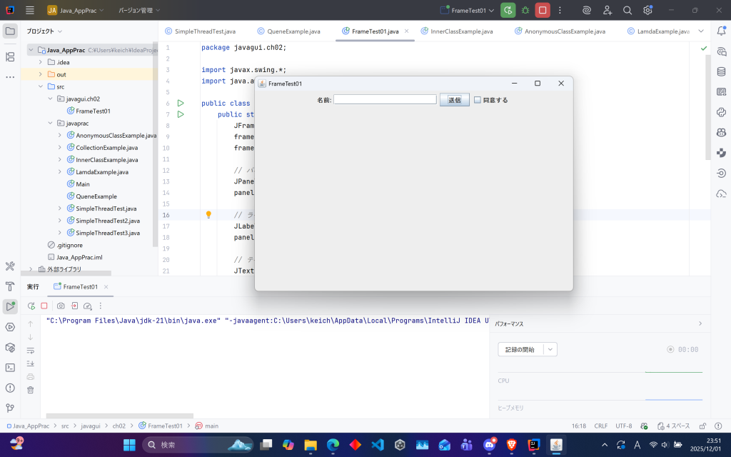Open the バージョン管理 menu

(x=138, y=11)
